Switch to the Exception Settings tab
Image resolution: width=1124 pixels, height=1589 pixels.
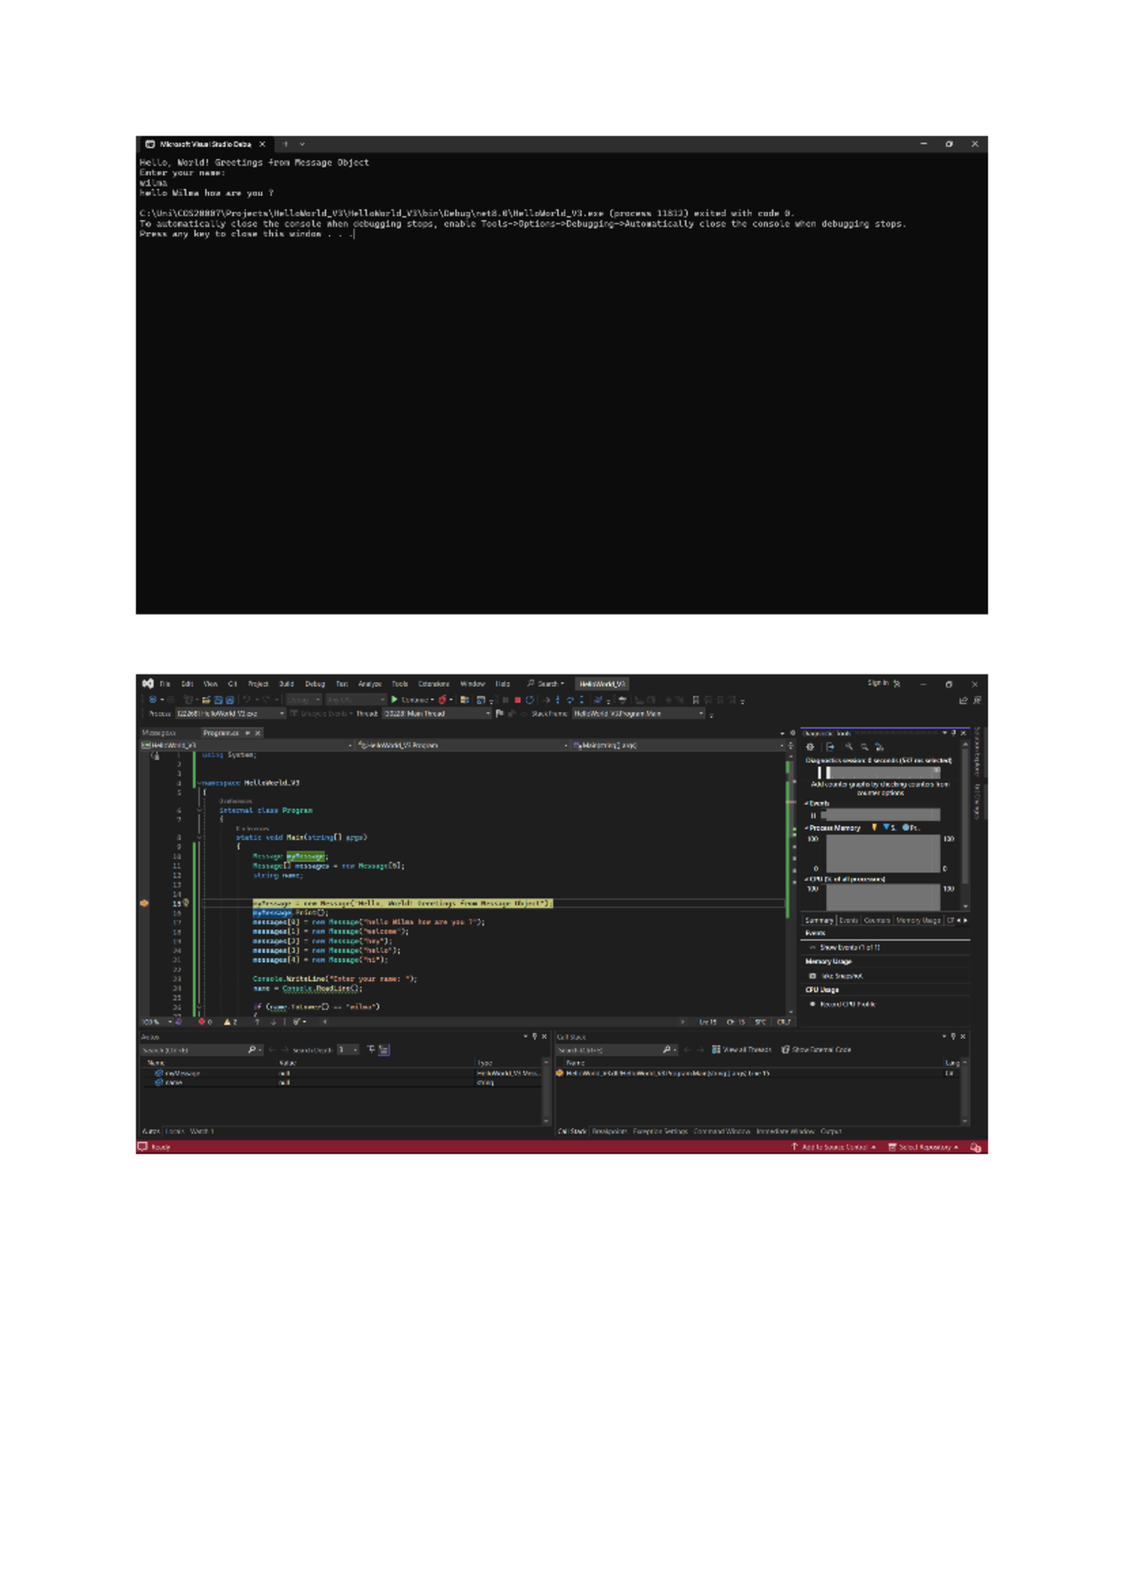tap(660, 1131)
